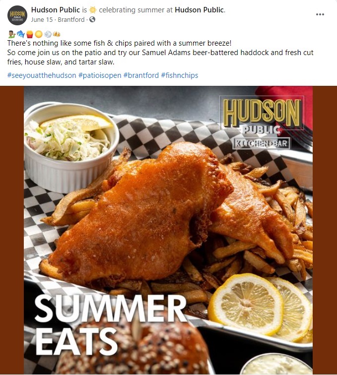The width and height of the screenshot is (337, 375).
Task: Open the June 15 post timestamp
Action: [x=42, y=20]
